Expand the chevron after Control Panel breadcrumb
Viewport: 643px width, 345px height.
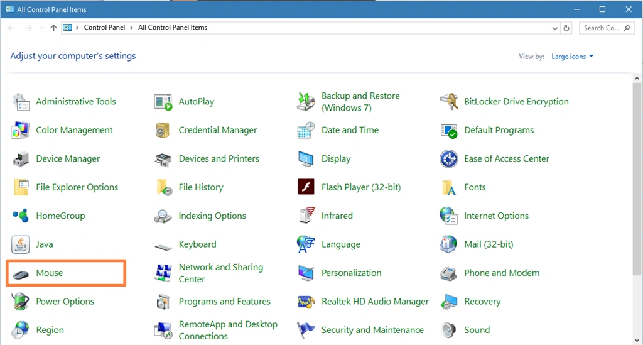point(132,28)
